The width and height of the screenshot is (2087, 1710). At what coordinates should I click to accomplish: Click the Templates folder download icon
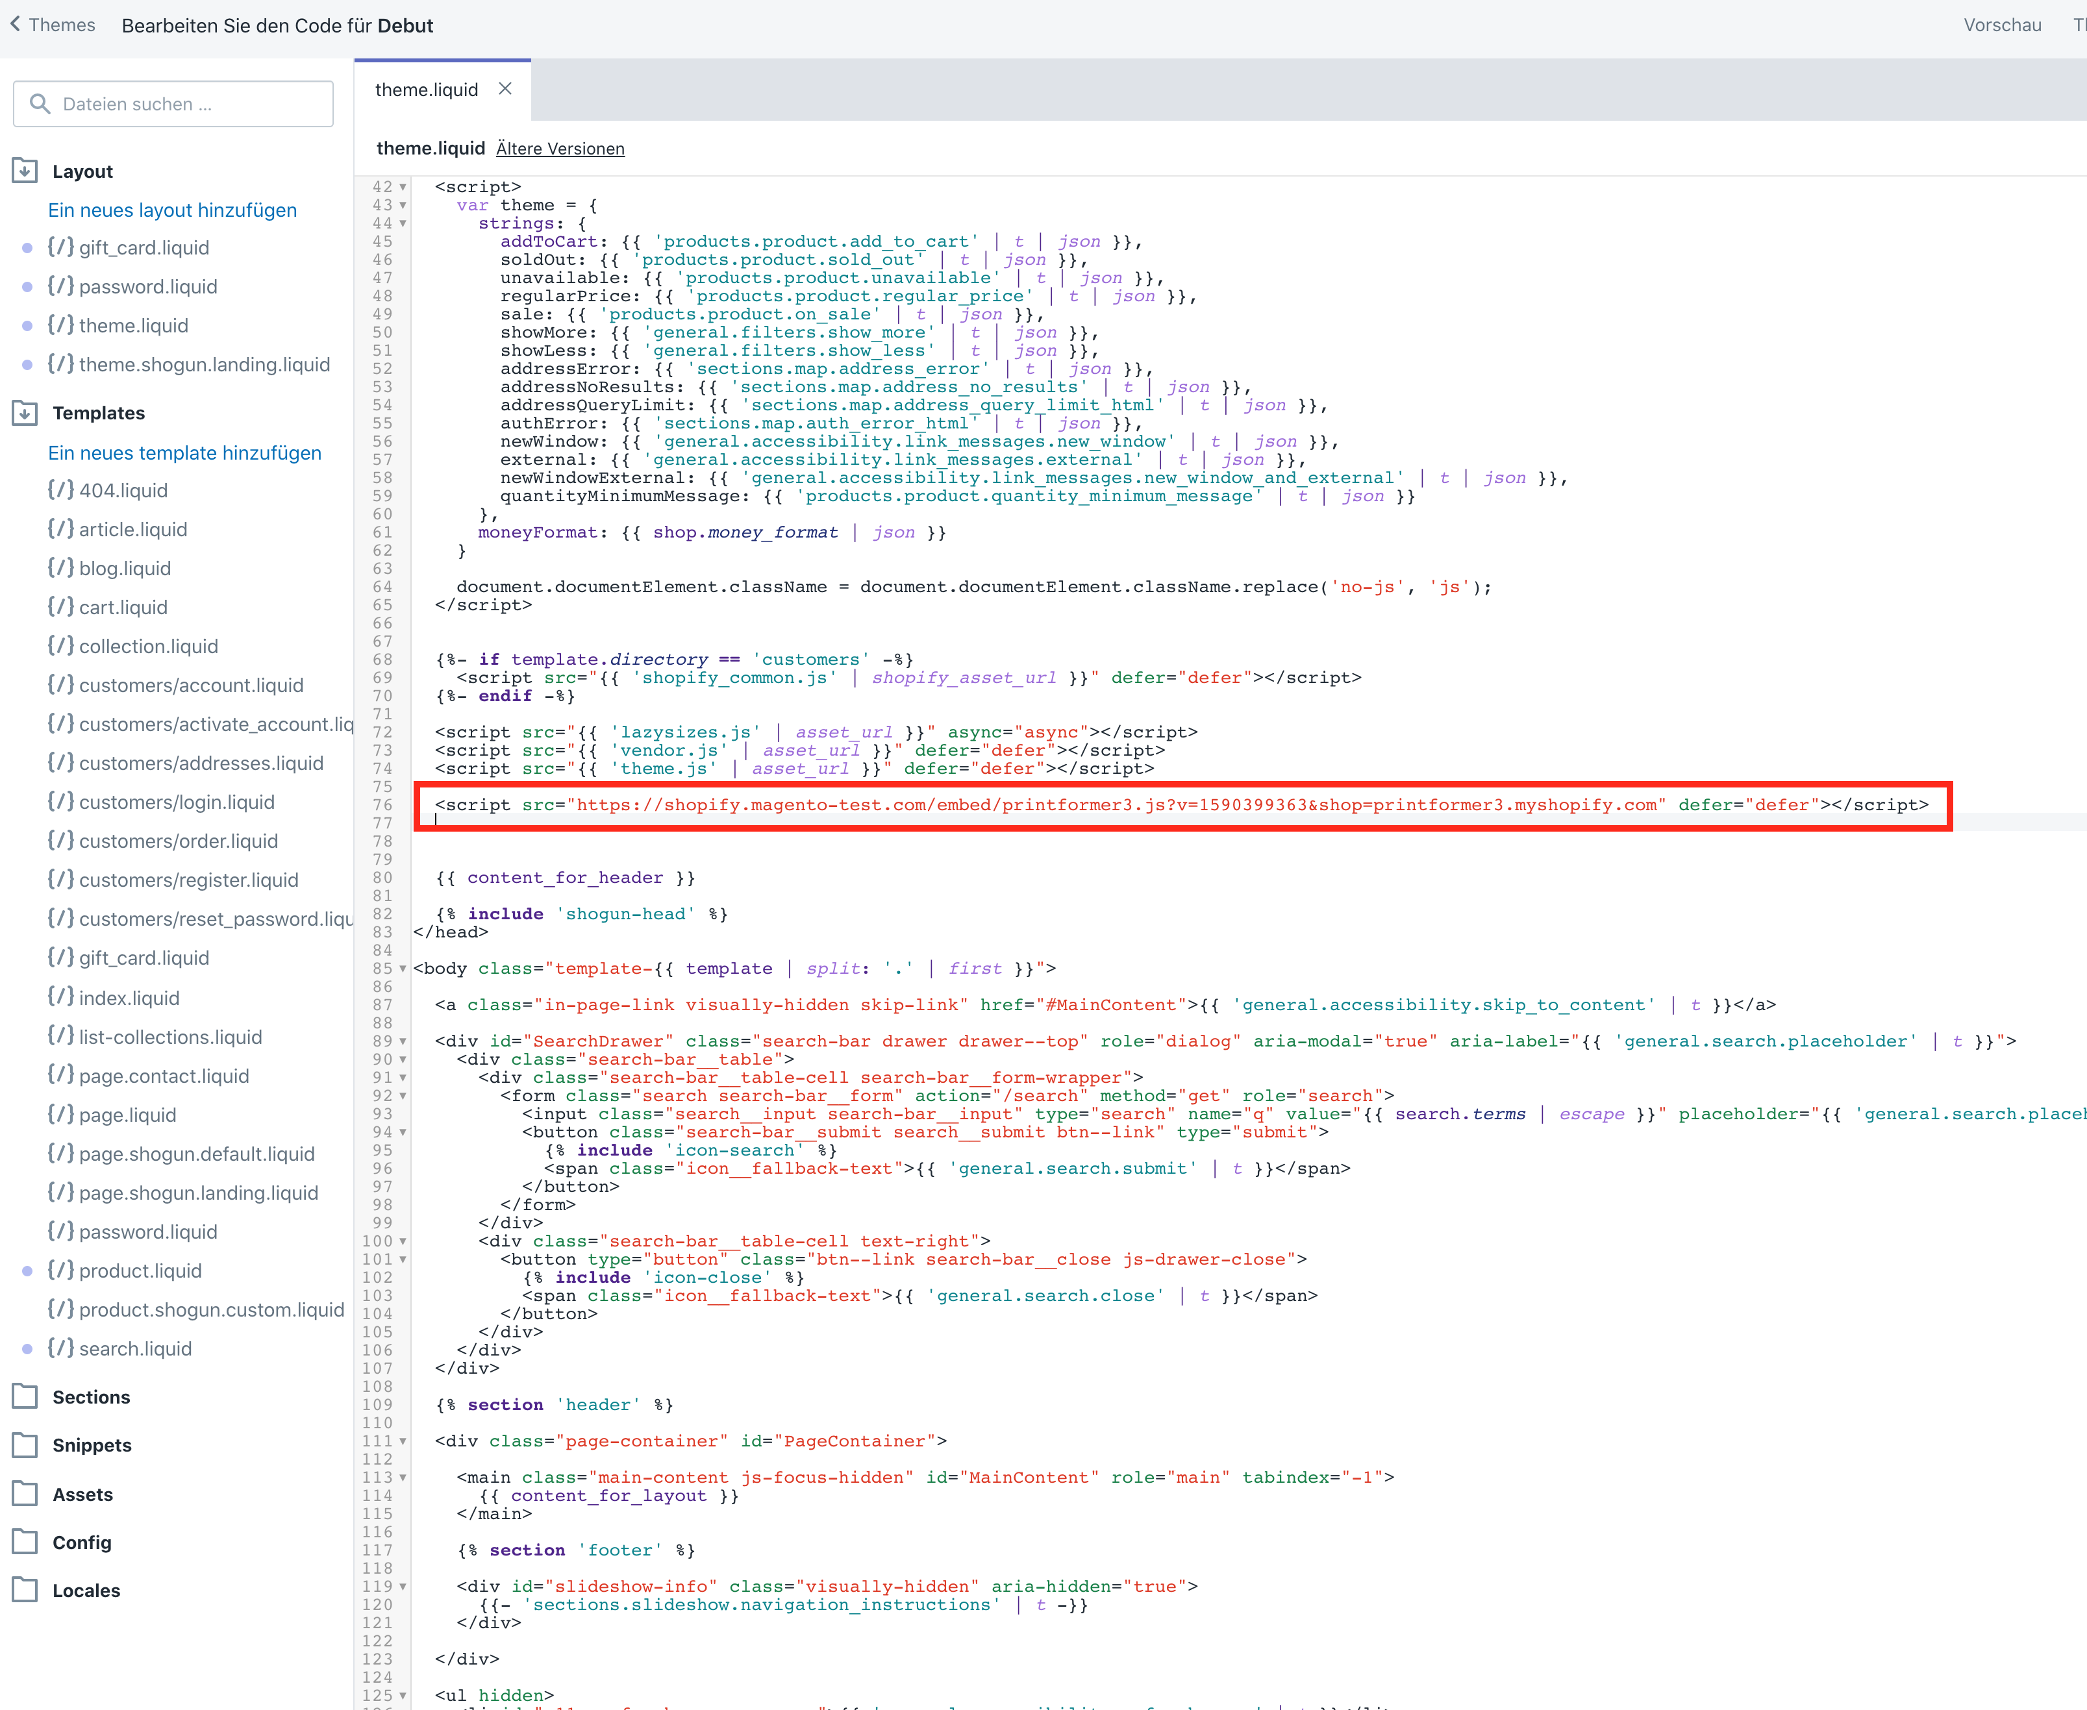[x=25, y=413]
